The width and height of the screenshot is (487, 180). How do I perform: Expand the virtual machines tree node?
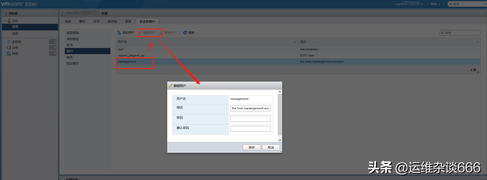pyautogui.click(x=5, y=42)
